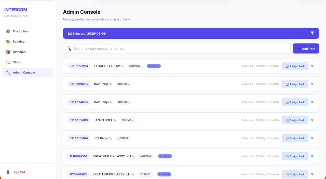
Task: Expand row 0714324M02 details arrow
Action: [x=312, y=102]
